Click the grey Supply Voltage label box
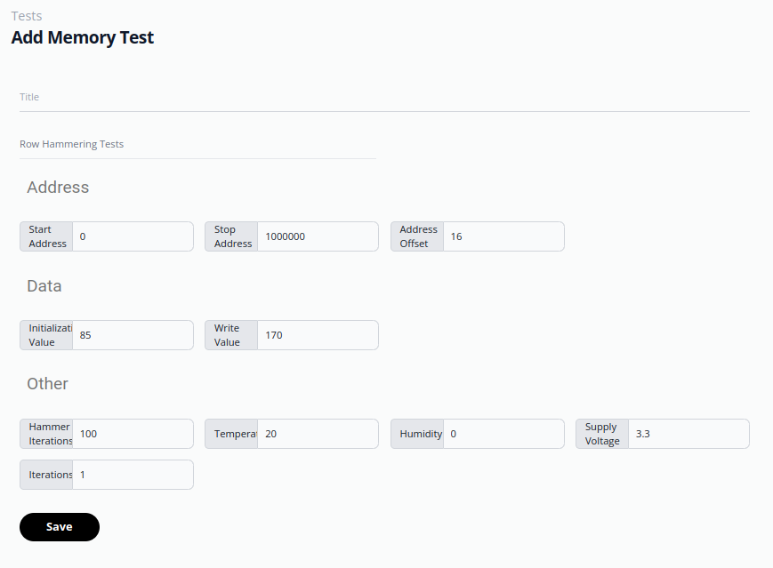Viewport: 773px width, 568px height. (x=602, y=434)
